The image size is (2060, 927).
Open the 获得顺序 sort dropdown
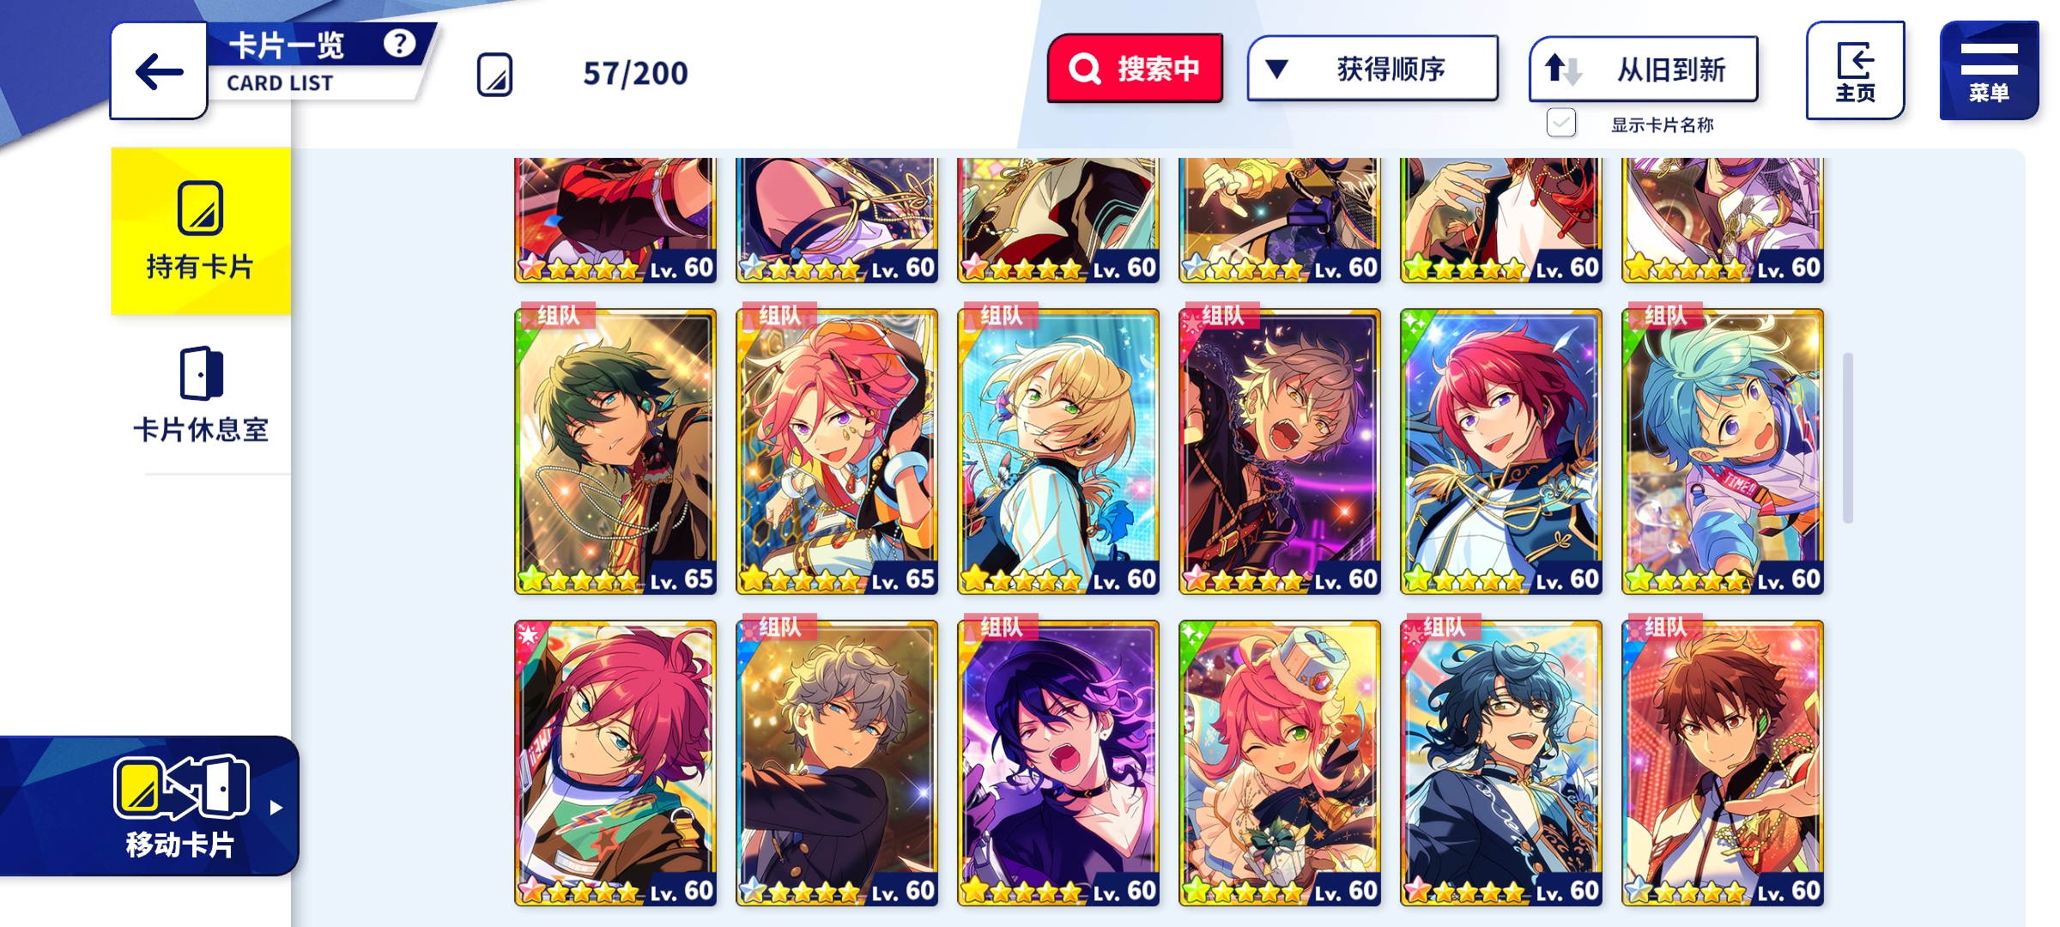click(1372, 69)
